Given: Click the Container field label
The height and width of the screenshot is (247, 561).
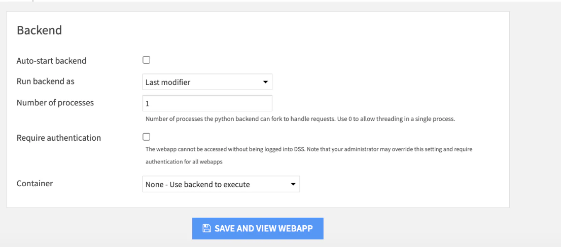Looking at the screenshot, I should [34, 183].
